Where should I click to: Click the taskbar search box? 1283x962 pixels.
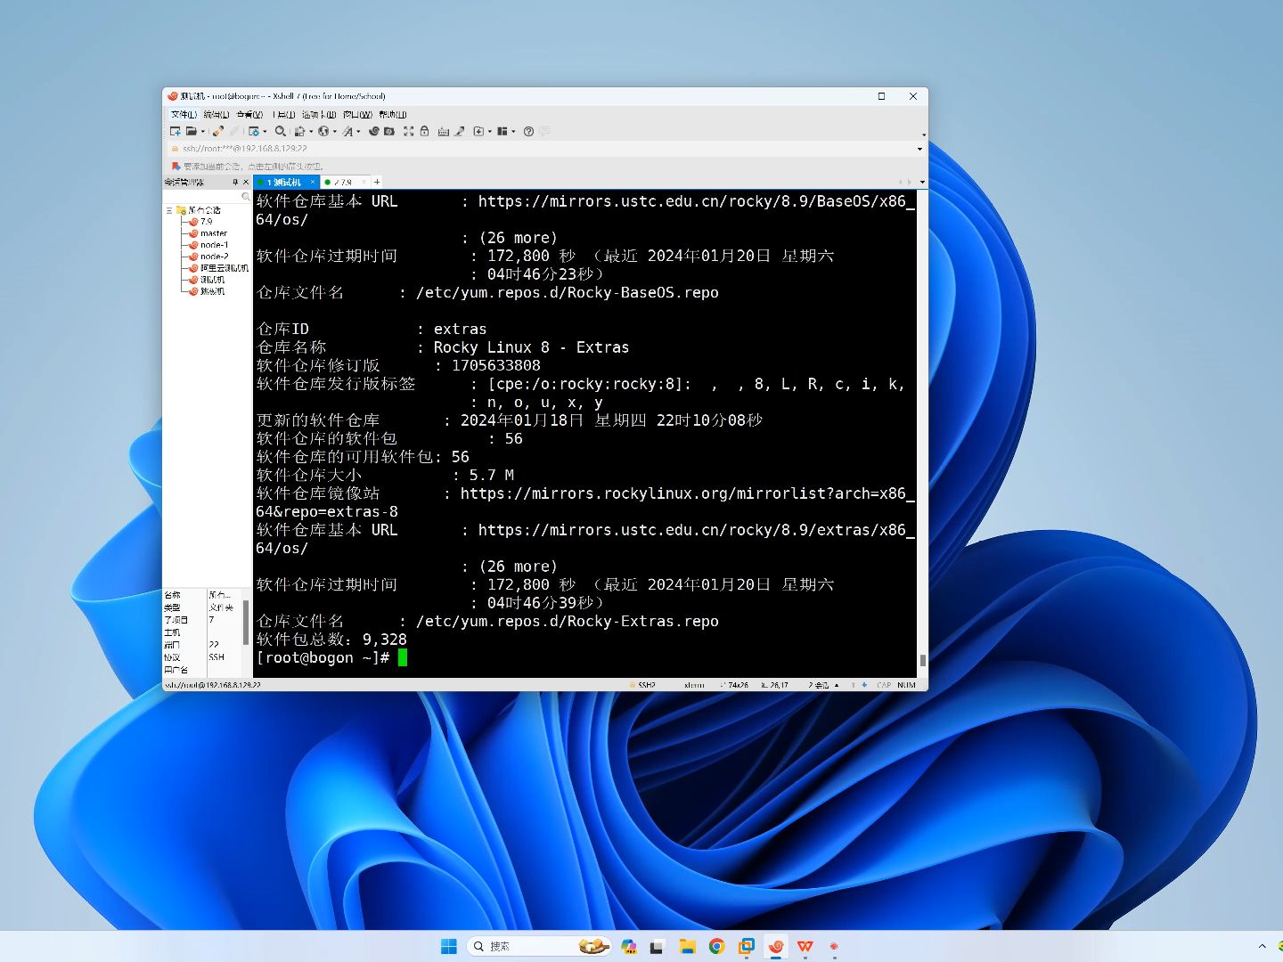538,946
